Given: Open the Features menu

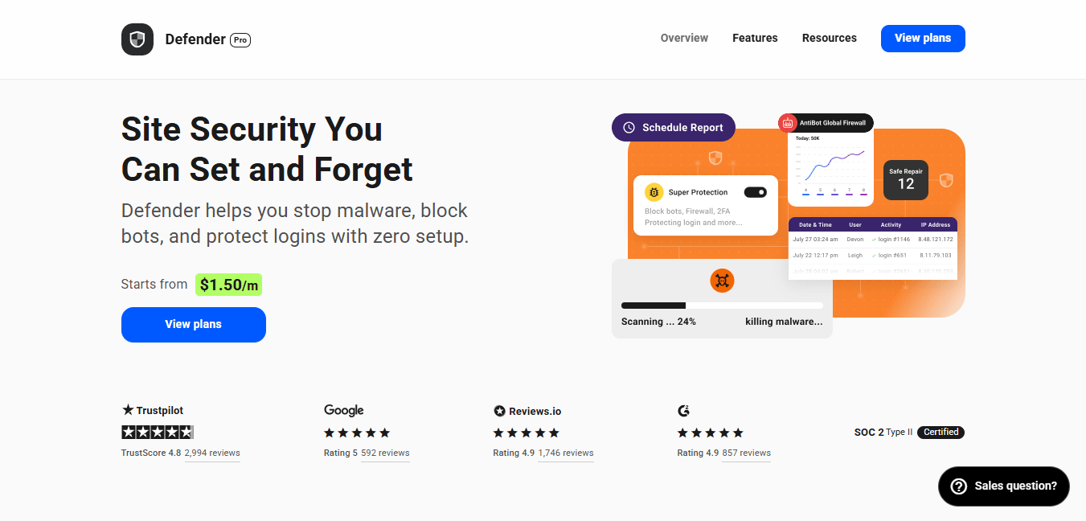Looking at the screenshot, I should pos(755,38).
